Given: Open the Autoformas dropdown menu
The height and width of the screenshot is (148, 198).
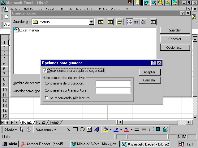Looking at the screenshot, I should point(46,129).
